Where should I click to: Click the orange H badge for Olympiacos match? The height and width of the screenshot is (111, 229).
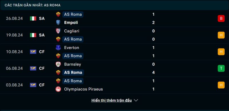point(221,85)
